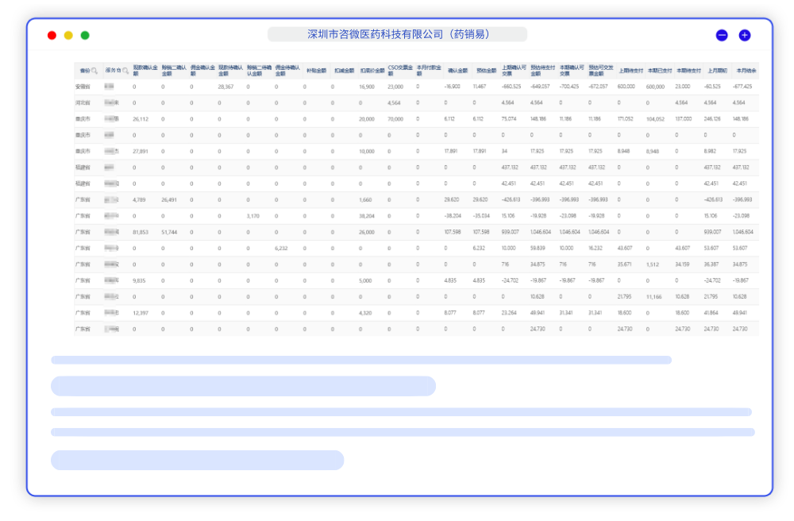
Task: Click the 扣减金额 column header
Action: (344, 71)
